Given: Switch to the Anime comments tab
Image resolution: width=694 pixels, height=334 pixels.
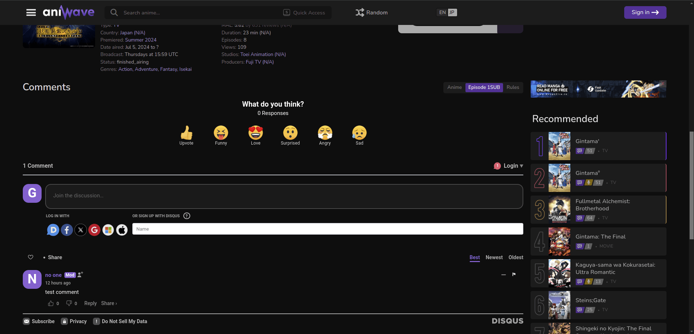Looking at the screenshot, I should click(455, 87).
